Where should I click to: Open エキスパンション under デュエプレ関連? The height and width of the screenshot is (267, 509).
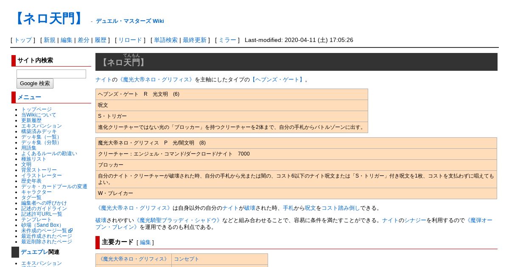[42, 263]
